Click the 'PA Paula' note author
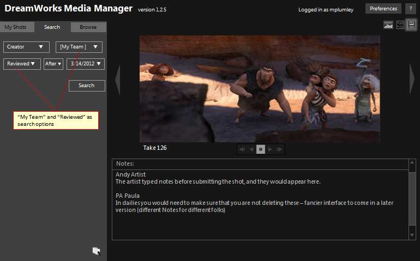The height and width of the screenshot is (261, 420). (x=128, y=196)
